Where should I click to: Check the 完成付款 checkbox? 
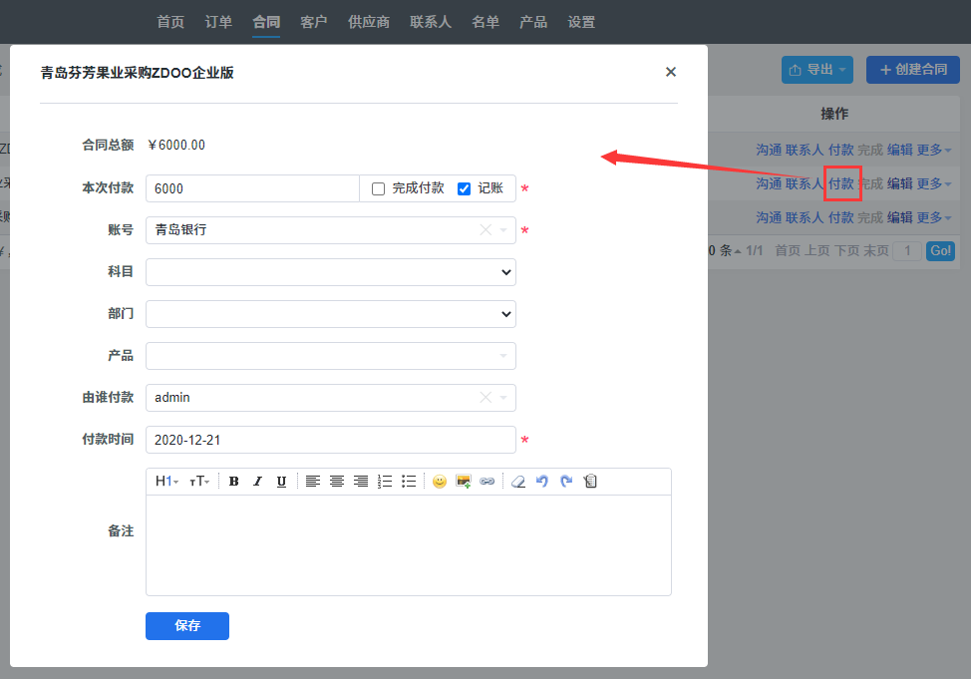(379, 189)
